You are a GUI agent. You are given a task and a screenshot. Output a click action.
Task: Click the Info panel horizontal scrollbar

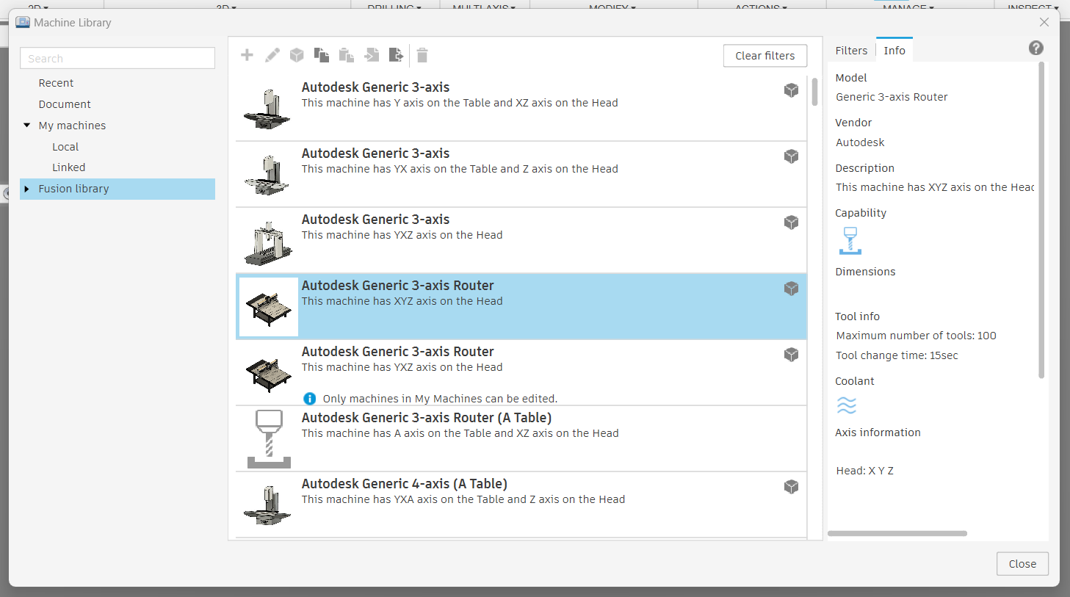(x=897, y=534)
